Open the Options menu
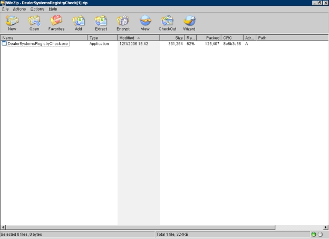 pos(37,9)
